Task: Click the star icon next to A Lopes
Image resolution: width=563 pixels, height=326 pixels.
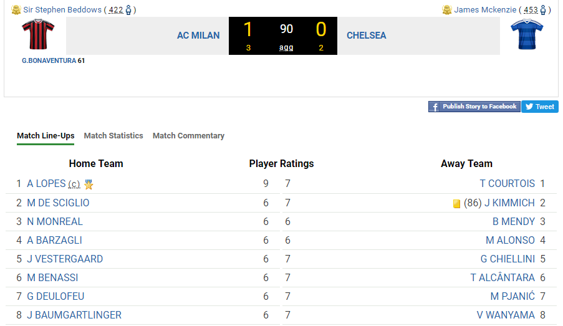Action: pos(89,185)
